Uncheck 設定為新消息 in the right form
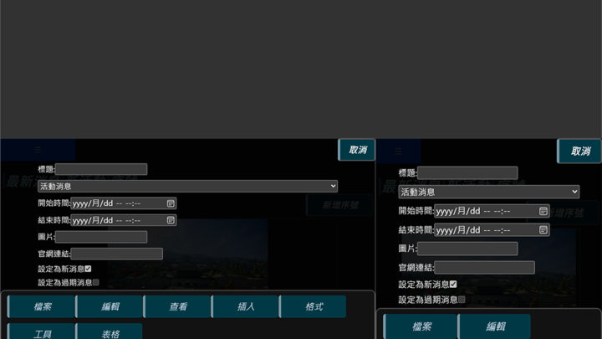 [453, 284]
